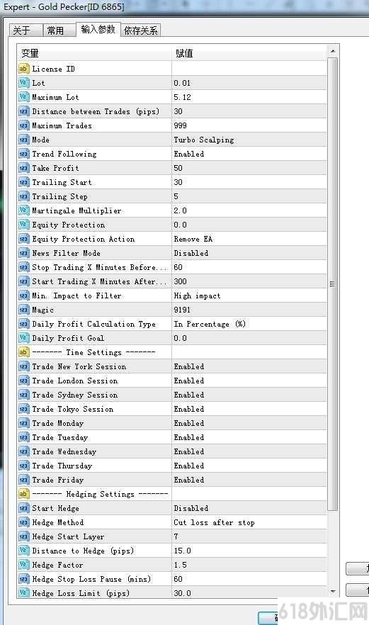Click the Equity Protection Action icon
The width and height of the screenshot is (369, 625).
pos(23,240)
